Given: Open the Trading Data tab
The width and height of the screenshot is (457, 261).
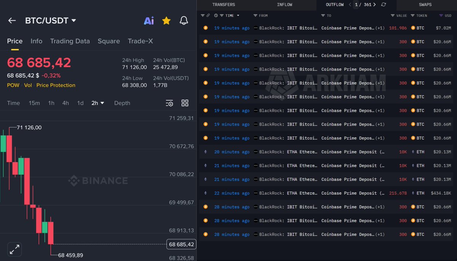Looking at the screenshot, I should pos(70,41).
